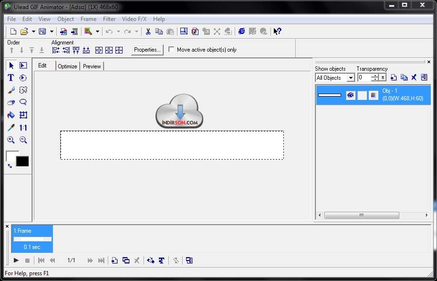Viewport: 437px width, 281px height.
Task: Set the view to 1:1 actual size
Action: (23, 128)
